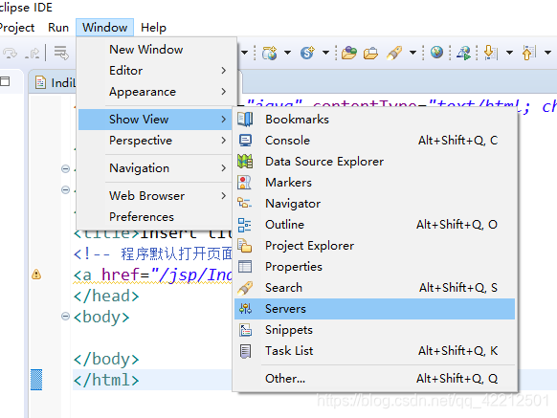Click the New Dynamic Web Project icon

tap(269, 53)
